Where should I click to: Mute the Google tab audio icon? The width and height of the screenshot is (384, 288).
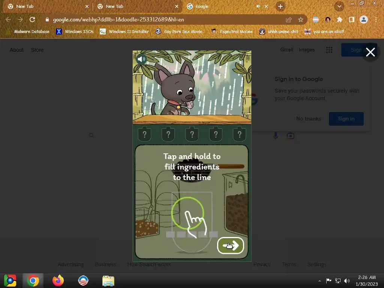coord(258,6)
